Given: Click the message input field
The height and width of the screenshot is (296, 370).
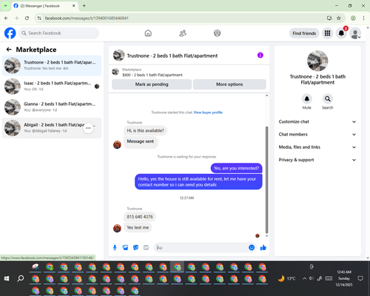Looking at the screenshot, I should pyautogui.click(x=202, y=248).
